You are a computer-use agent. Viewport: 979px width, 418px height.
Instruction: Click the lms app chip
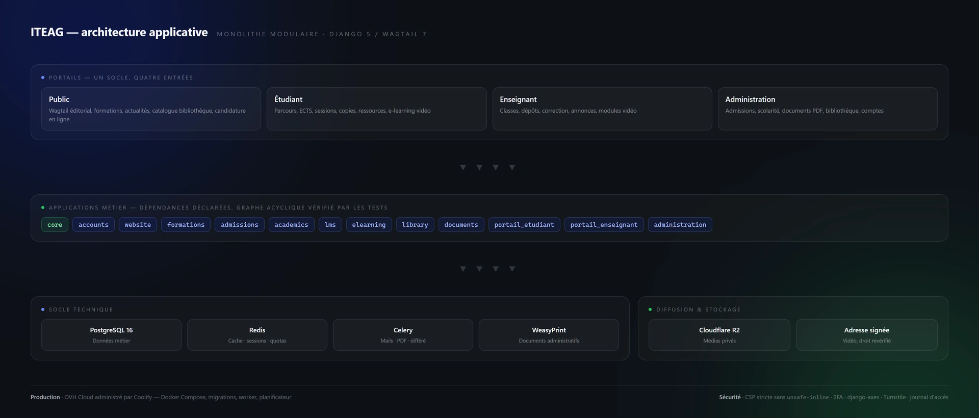330,225
